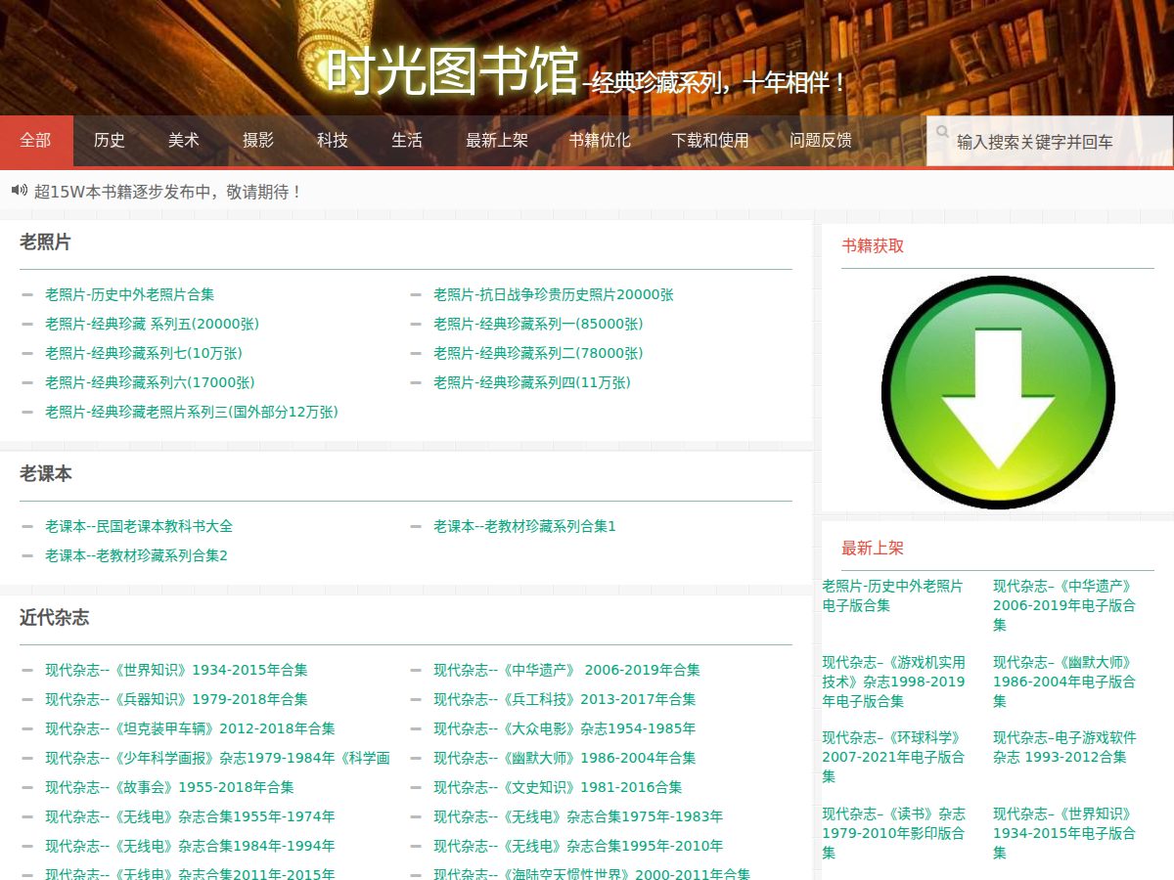Open 《无线电》杂志合集1995年-2010年
Screen dimensions: 1174x880
point(578,846)
